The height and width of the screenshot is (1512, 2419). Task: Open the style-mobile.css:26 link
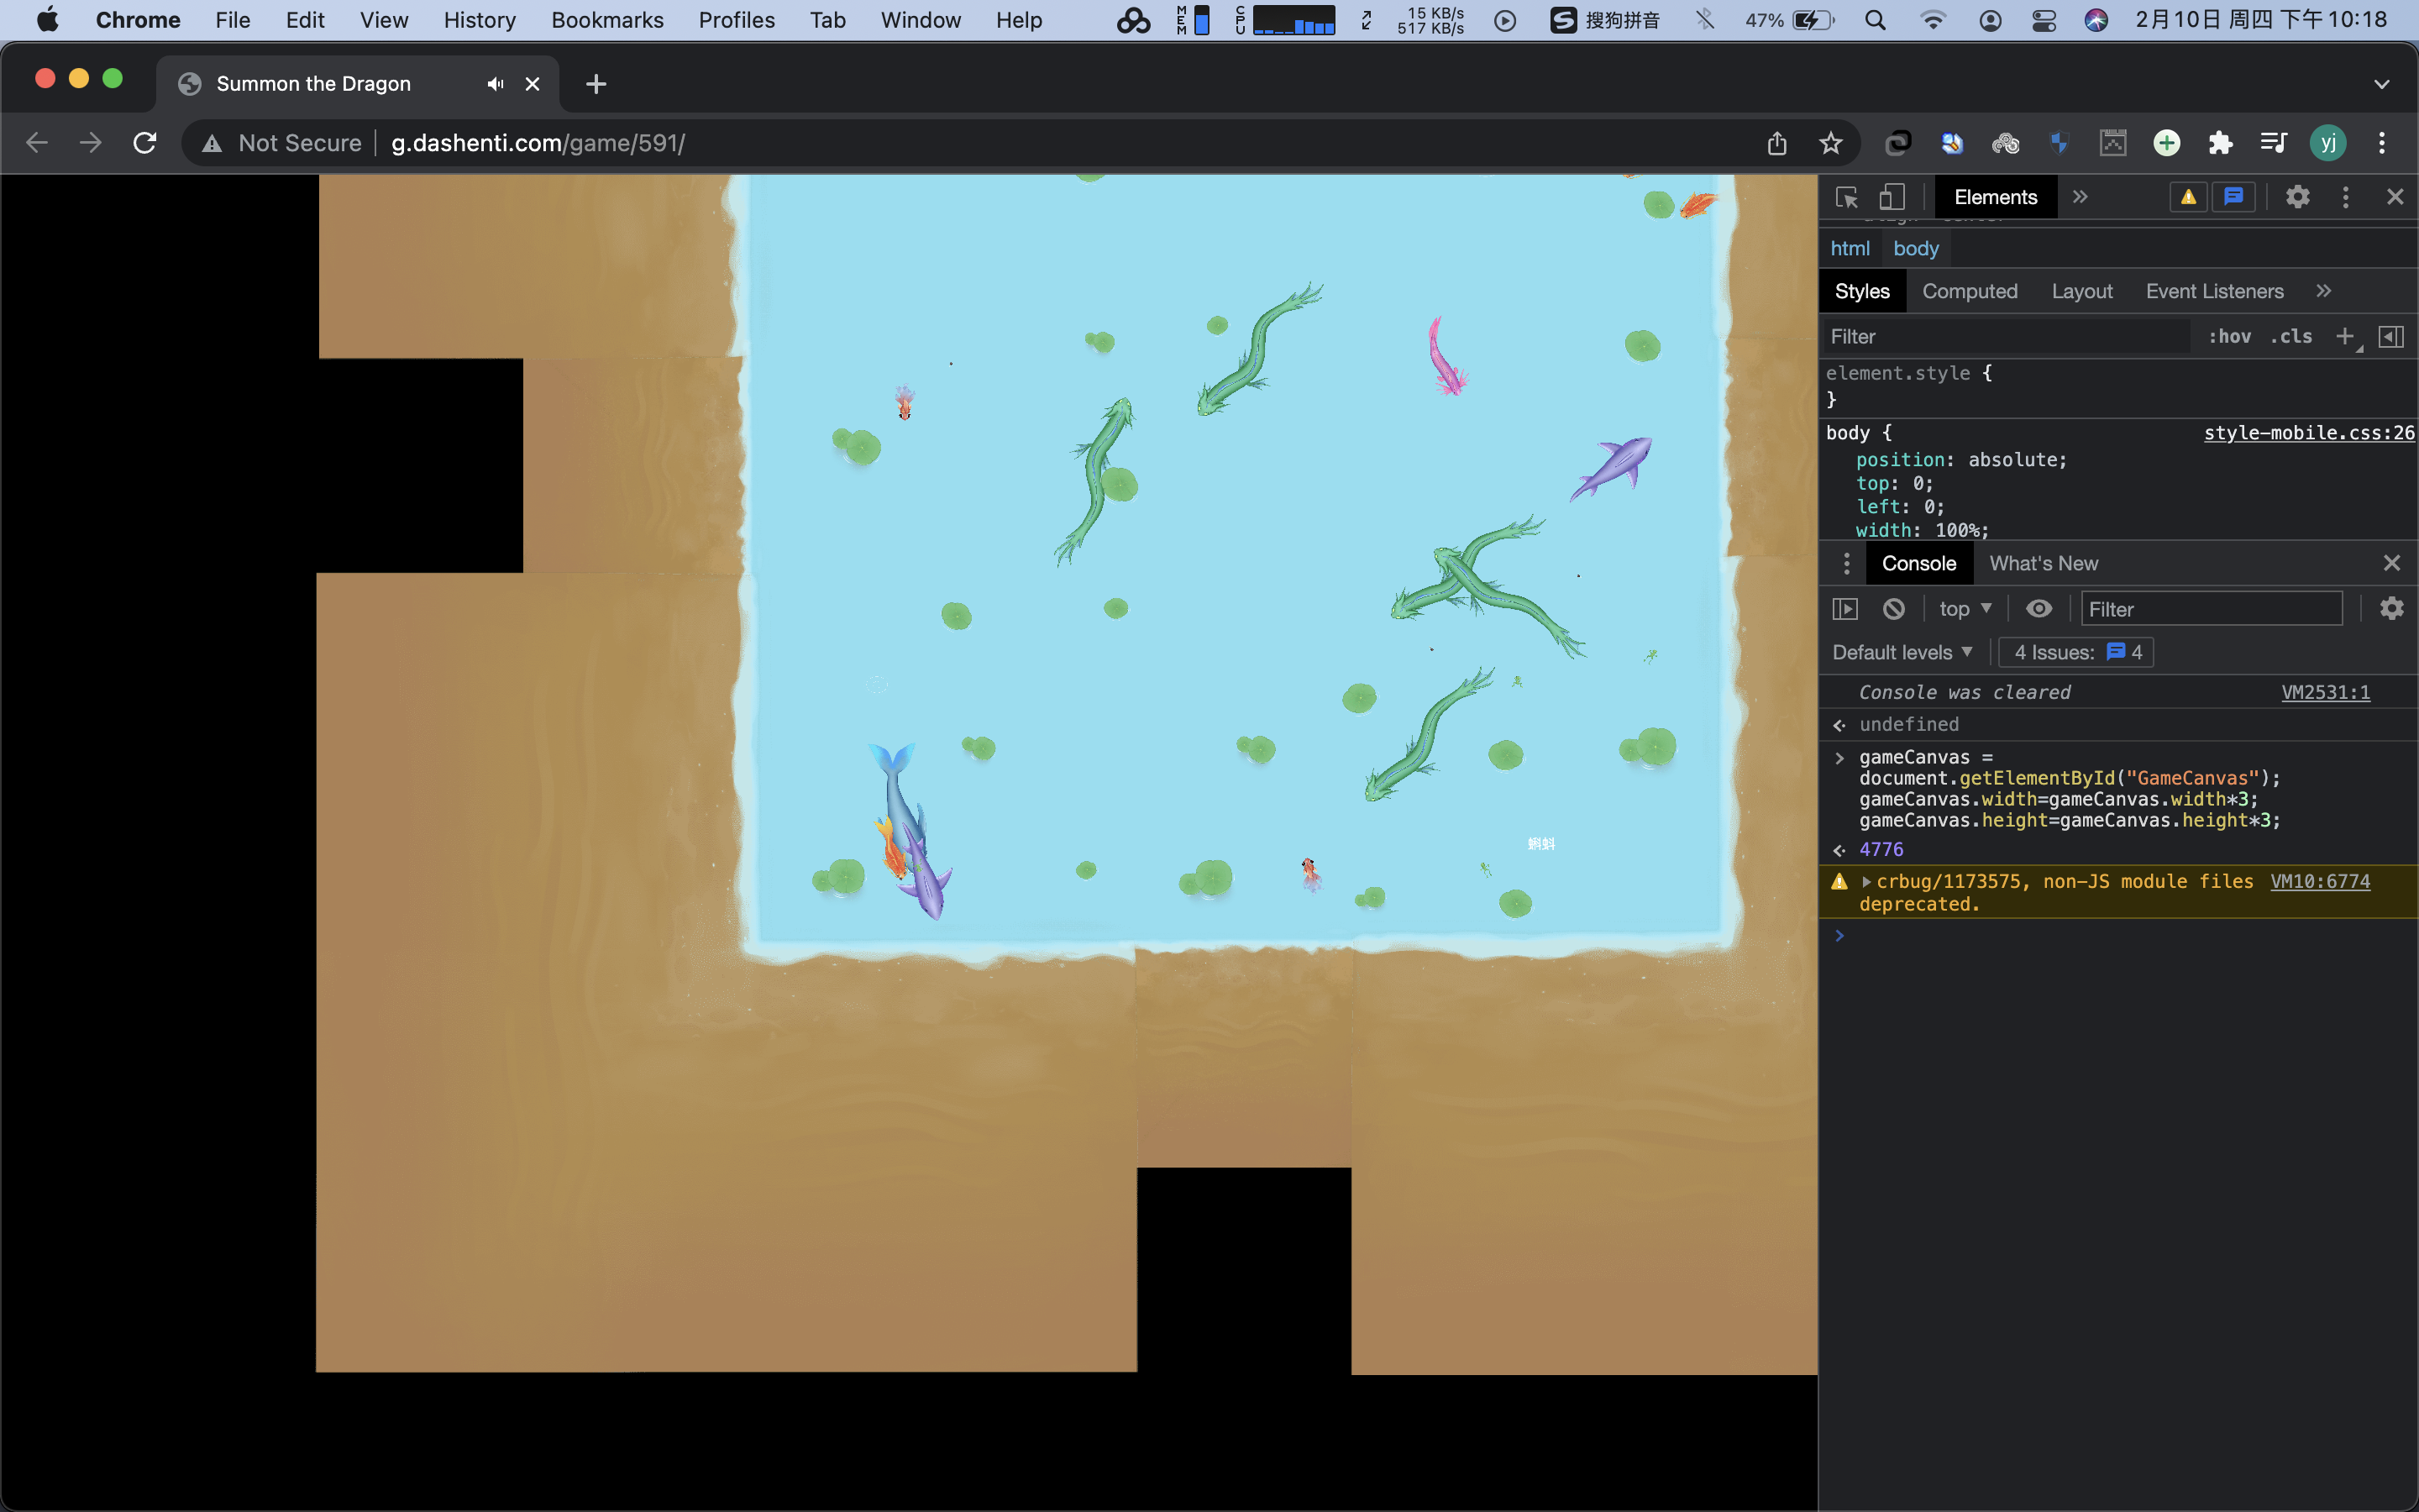tap(2308, 432)
